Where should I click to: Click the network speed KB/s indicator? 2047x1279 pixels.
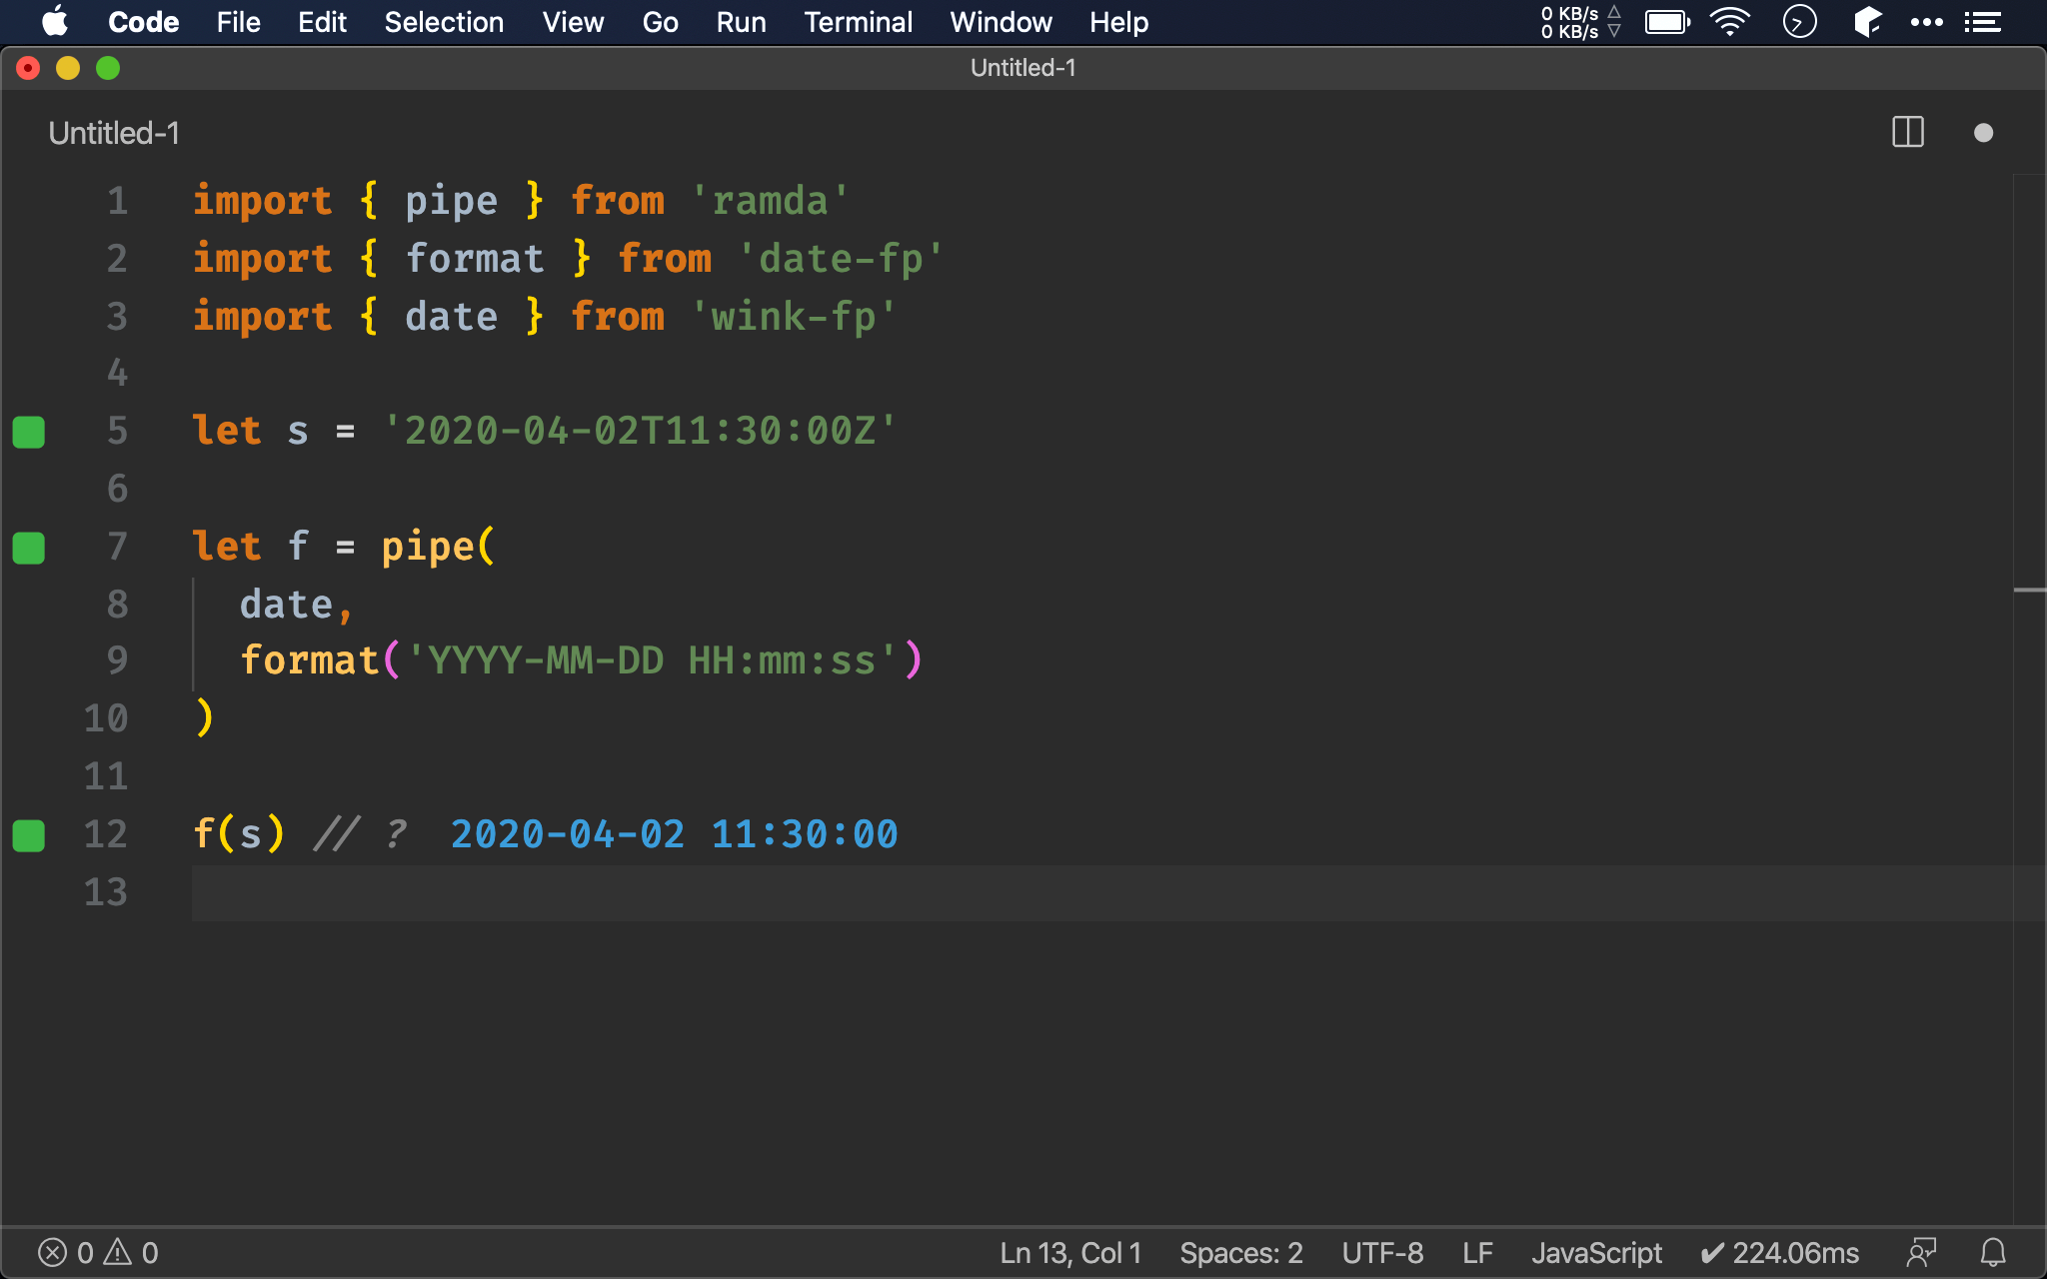(1580, 22)
